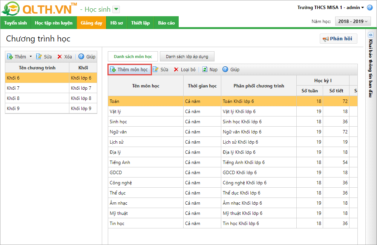Click the Sửa icon in subject toolbar
377x245 pixels.
[155, 70]
